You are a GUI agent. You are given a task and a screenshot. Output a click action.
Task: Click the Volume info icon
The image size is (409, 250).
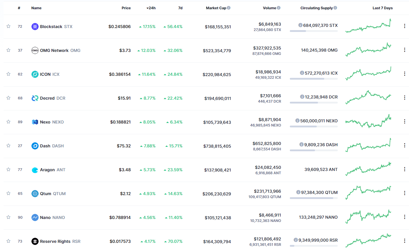[279, 8]
